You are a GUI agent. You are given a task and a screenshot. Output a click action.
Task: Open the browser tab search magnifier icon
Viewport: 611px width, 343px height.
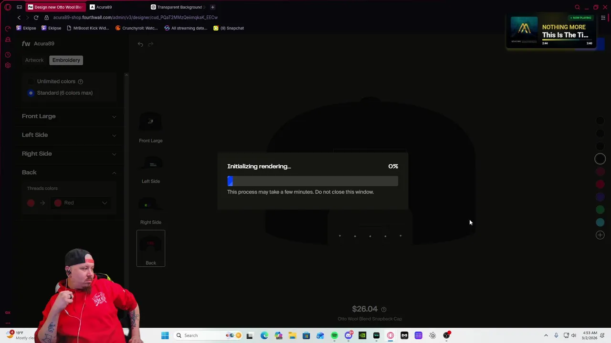click(578, 7)
